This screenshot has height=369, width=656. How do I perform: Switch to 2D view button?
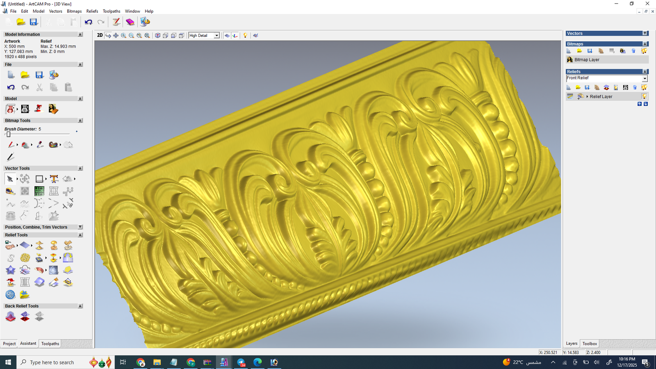100,36
